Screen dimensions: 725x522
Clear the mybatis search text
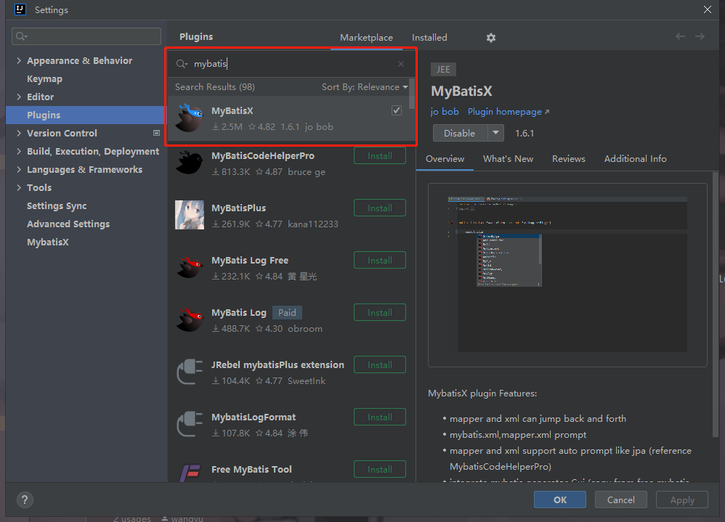pos(401,64)
